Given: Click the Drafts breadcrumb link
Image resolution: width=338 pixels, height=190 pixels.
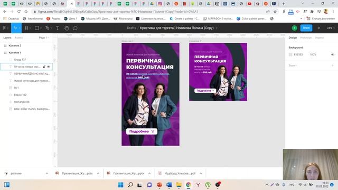Looking at the screenshot, I should [132, 28].
